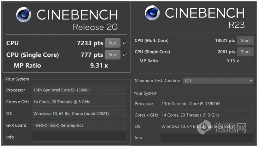This screenshot has height=147, width=258.
Task: Click the Info input field in the R20 panel
Action: pyautogui.click(x=79, y=137)
